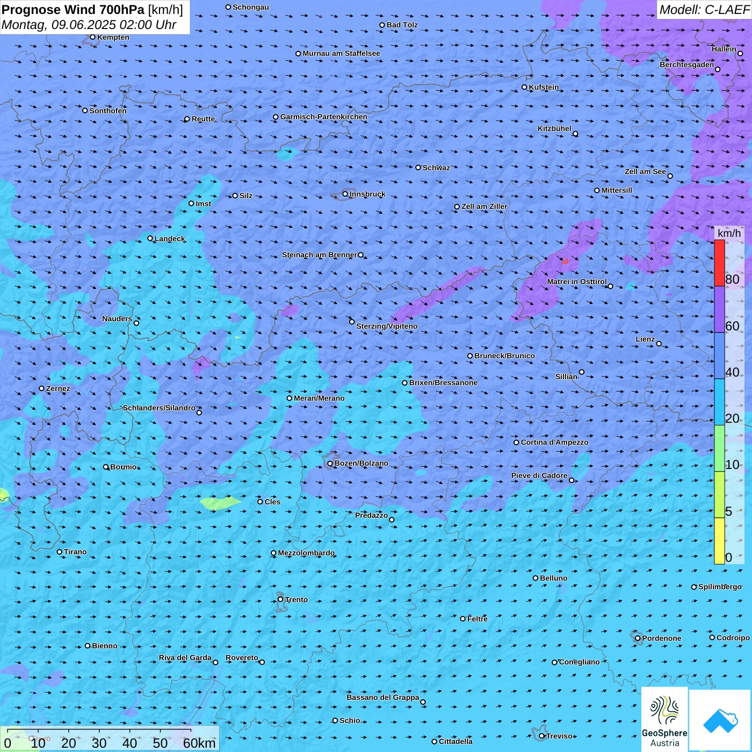752x752 pixels.
Task: Select the purple 60–80 km/h legend swatch
Action: [719, 309]
